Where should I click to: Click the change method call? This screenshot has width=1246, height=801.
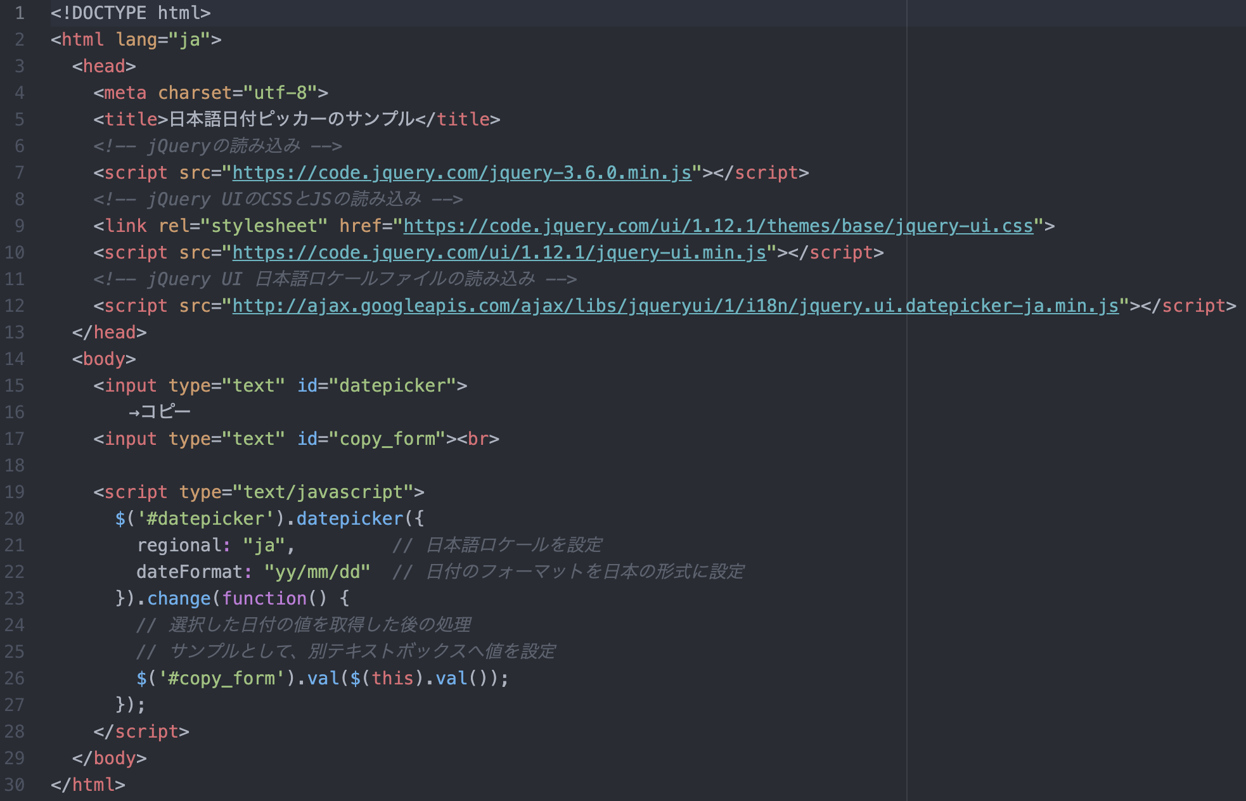click(x=179, y=598)
